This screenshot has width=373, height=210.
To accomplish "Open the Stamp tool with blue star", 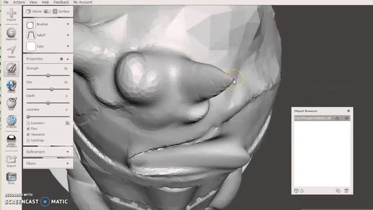I will click(x=11, y=86).
